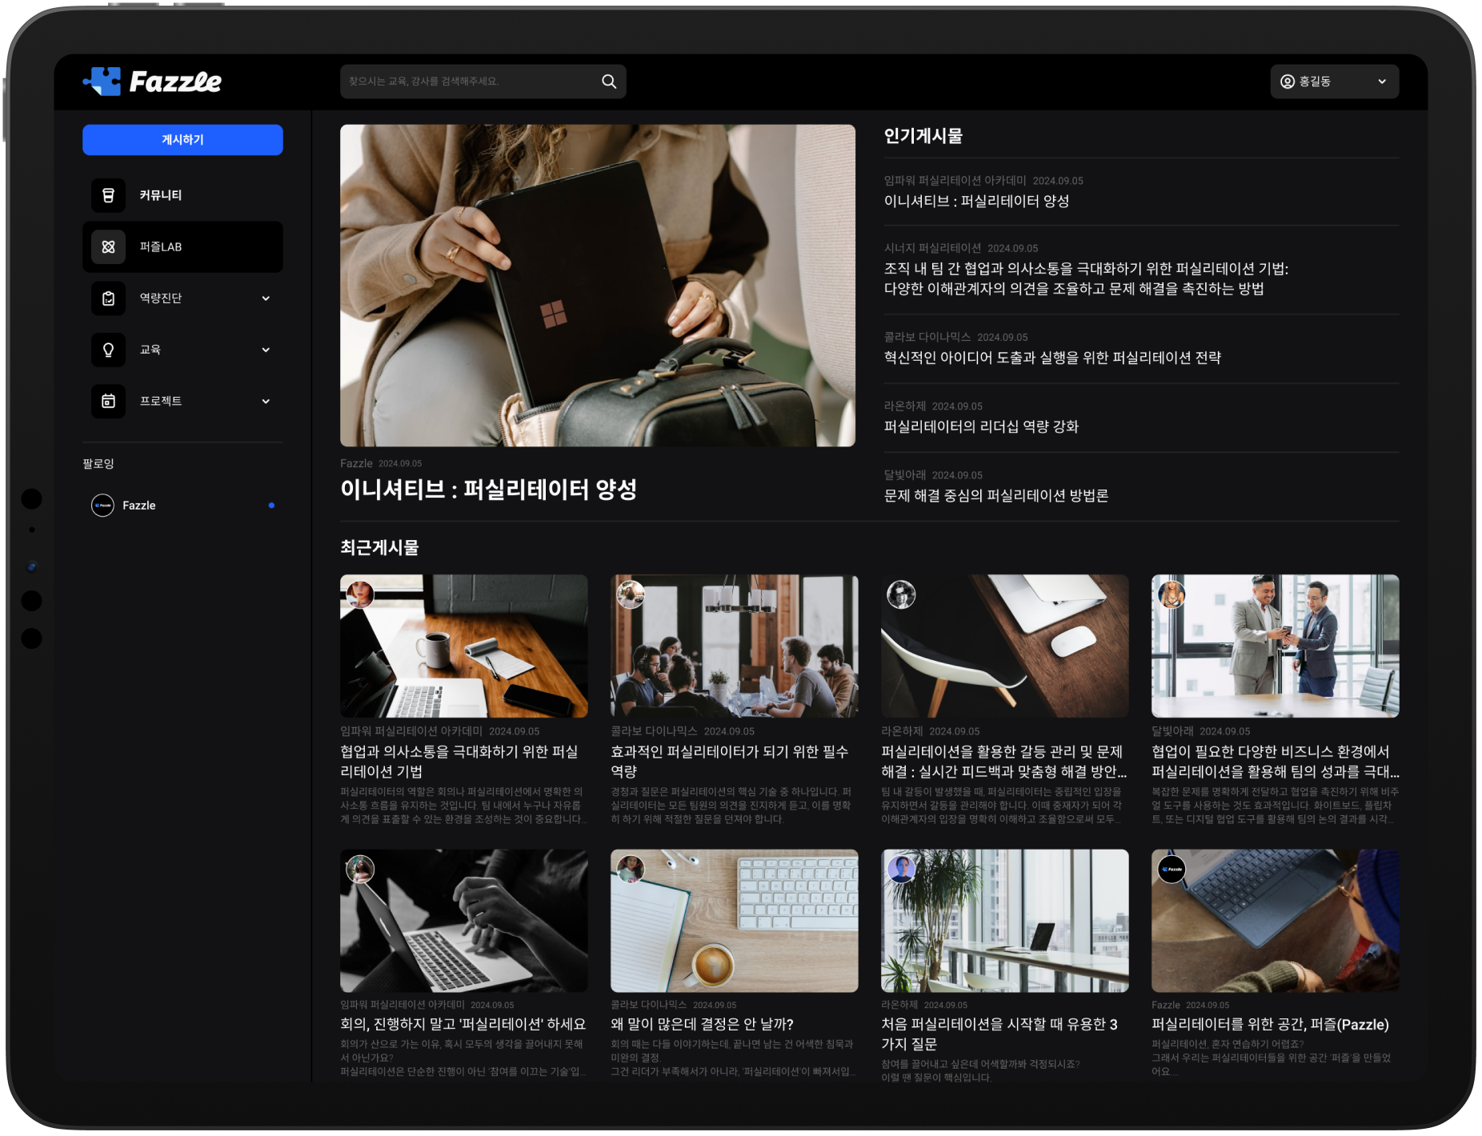Open popular post 문제 해결 중심의 퍼실리테이션 방법론
The height and width of the screenshot is (1136, 1482).
click(996, 496)
